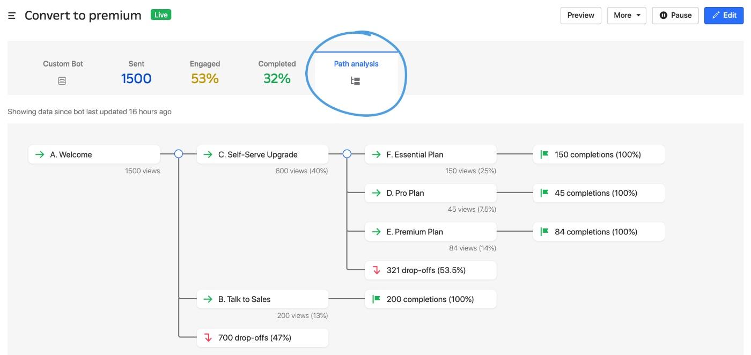751x355 pixels.
Task: Click the Custom Bot icon
Action: click(62, 81)
